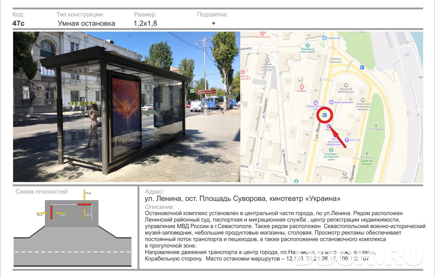Click the "сквер им. Бузина" park label

pyautogui.click(x=367, y=163)
